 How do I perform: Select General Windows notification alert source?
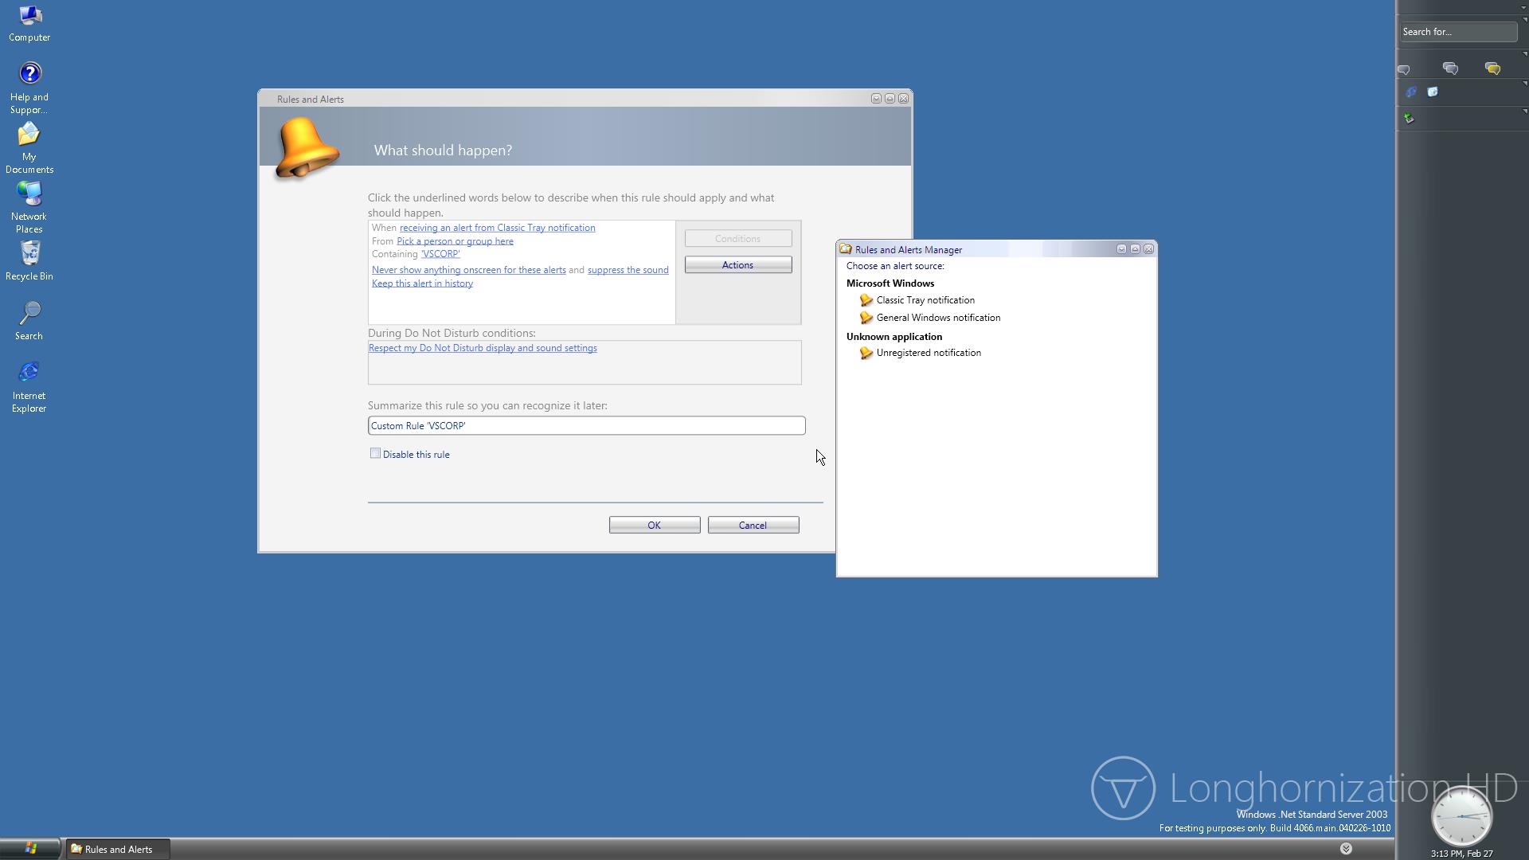(938, 318)
